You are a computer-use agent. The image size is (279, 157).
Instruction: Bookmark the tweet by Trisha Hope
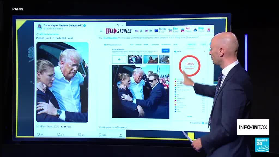point(100,135)
